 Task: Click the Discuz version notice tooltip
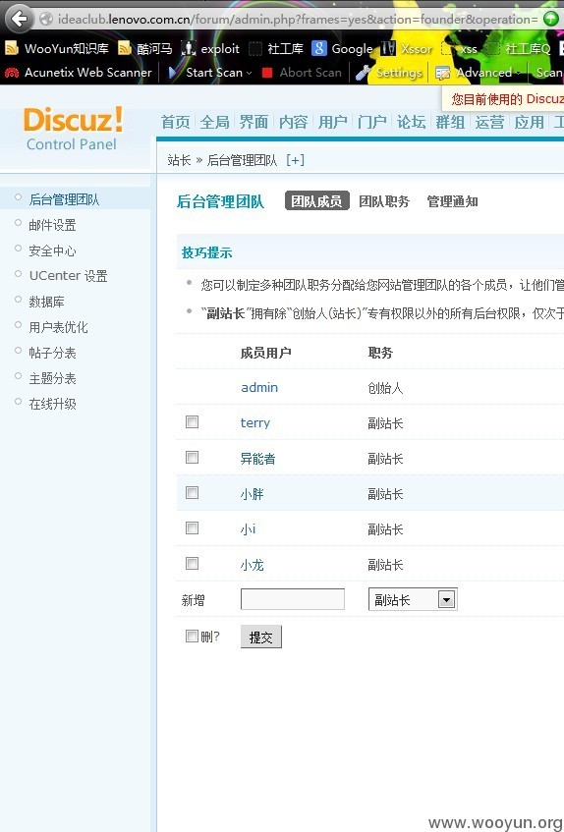pos(503,99)
